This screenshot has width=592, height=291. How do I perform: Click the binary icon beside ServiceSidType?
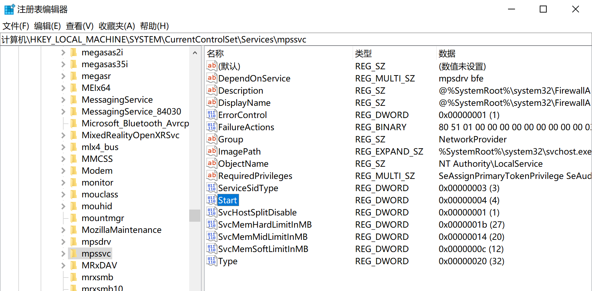coord(212,188)
